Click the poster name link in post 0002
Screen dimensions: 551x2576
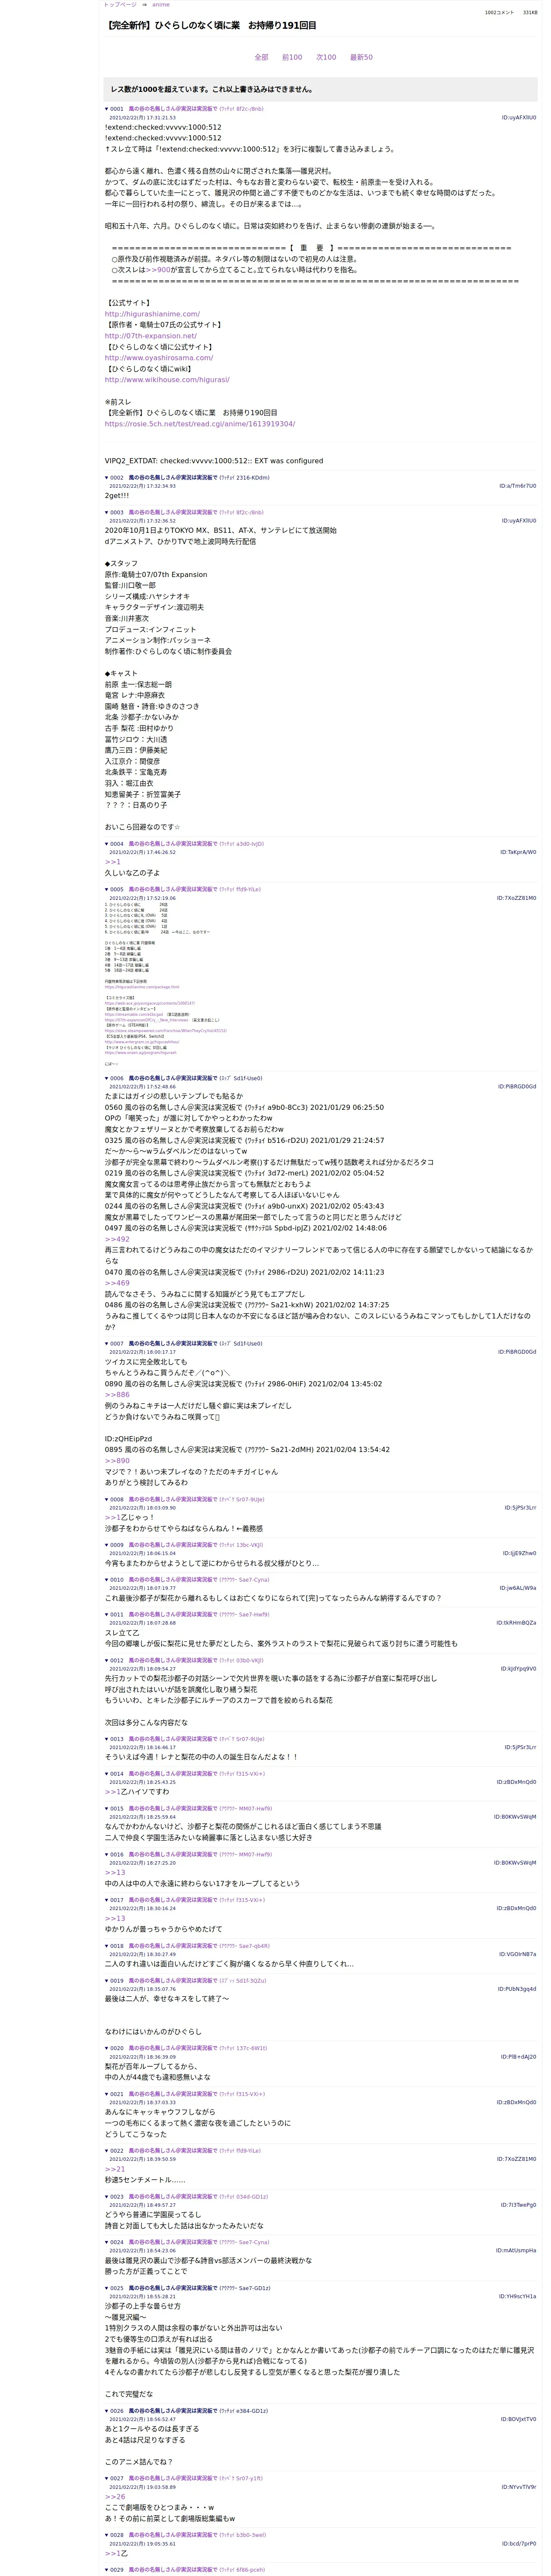click(x=172, y=478)
